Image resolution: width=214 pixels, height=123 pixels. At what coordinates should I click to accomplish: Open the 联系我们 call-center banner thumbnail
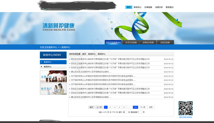[53, 89]
